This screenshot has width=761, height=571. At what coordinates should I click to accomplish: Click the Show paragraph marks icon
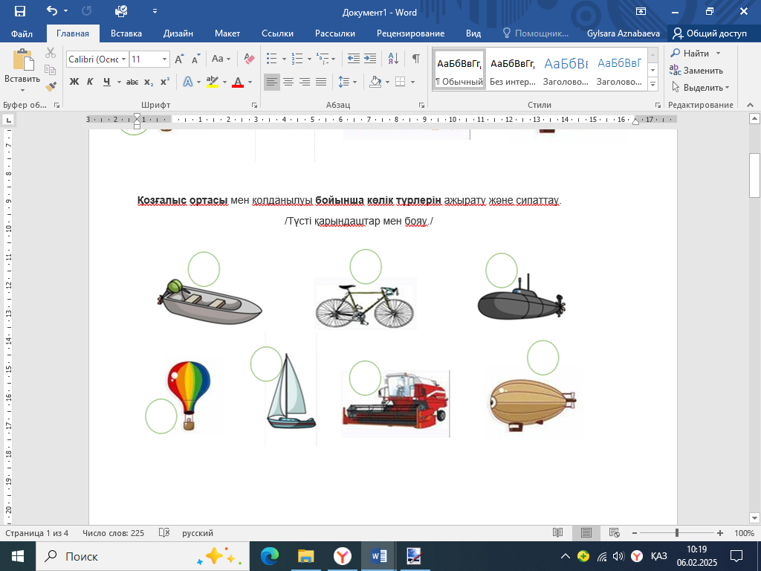415,59
